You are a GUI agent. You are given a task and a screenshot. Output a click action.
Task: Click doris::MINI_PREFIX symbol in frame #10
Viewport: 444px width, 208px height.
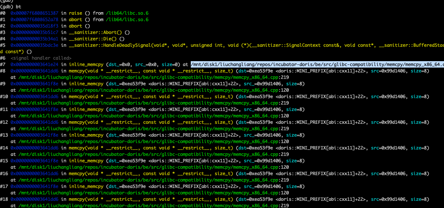(x=321, y=97)
